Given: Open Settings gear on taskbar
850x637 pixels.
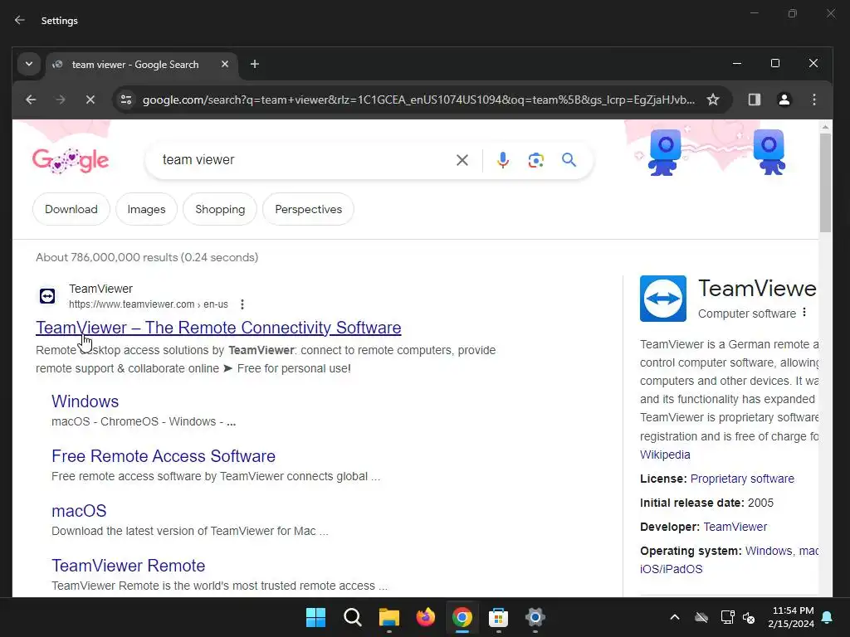Looking at the screenshot, I should pos(535,617).
